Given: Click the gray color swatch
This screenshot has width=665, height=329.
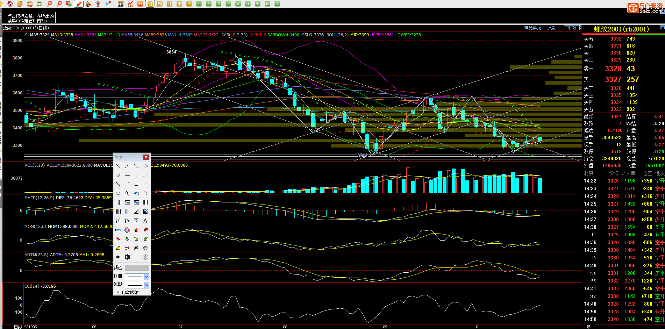Looking at the screenshot, I should pos(137,268).
